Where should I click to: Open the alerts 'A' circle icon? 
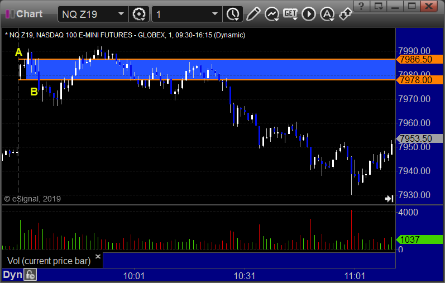coord(327,14)
